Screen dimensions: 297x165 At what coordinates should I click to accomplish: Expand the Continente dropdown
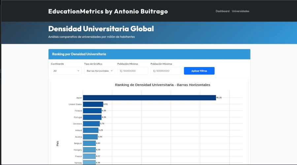(66, 71)
